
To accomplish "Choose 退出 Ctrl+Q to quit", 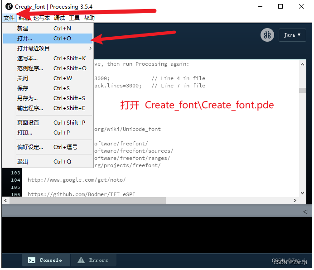I will (48, 162).
